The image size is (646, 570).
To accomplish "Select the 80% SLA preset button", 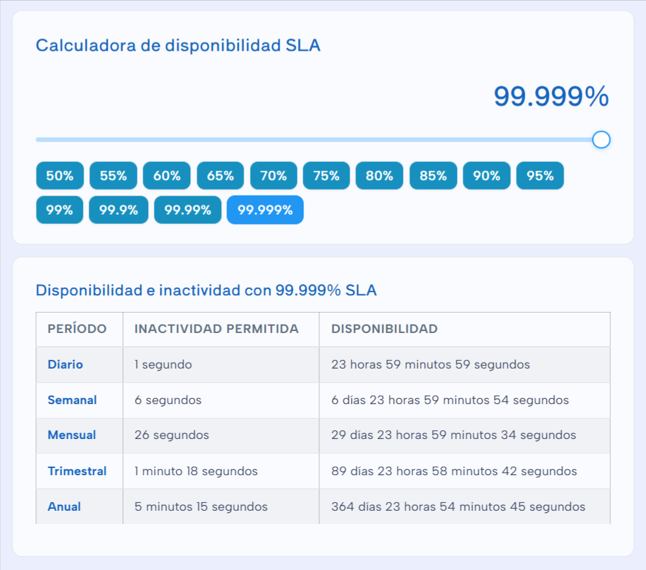I will pyautogui.click(x=379, y=175).
